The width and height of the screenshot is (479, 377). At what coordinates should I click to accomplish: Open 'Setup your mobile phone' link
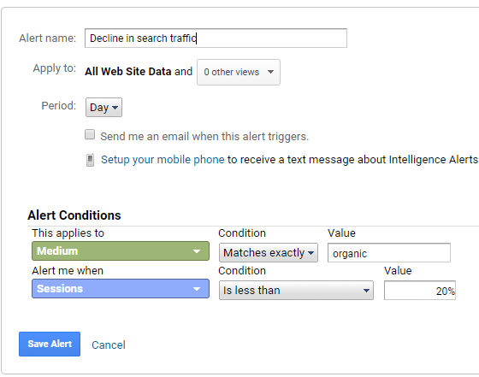point(163,160)
